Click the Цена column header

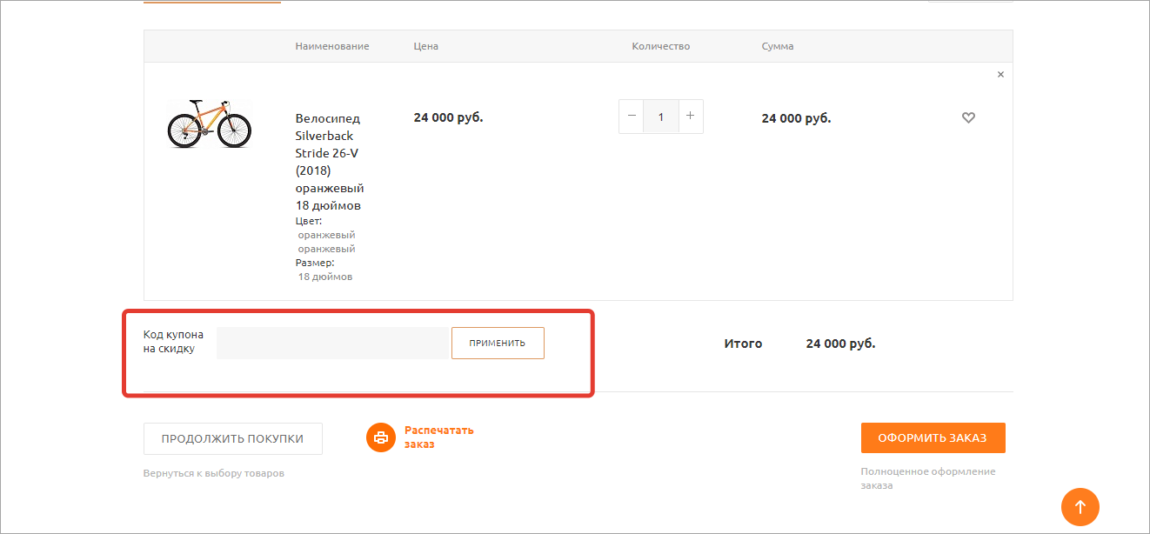click(425, 46)
